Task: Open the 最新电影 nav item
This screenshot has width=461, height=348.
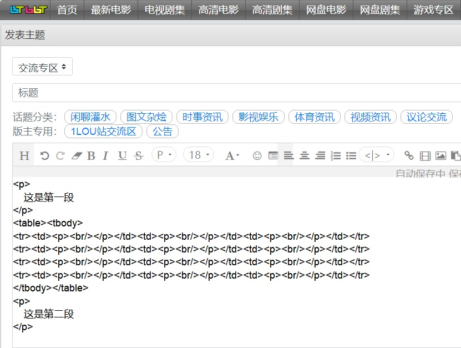Action: (111, 9)
